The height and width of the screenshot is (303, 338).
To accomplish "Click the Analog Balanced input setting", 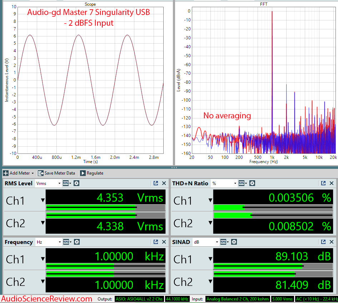I will (238, 299).
